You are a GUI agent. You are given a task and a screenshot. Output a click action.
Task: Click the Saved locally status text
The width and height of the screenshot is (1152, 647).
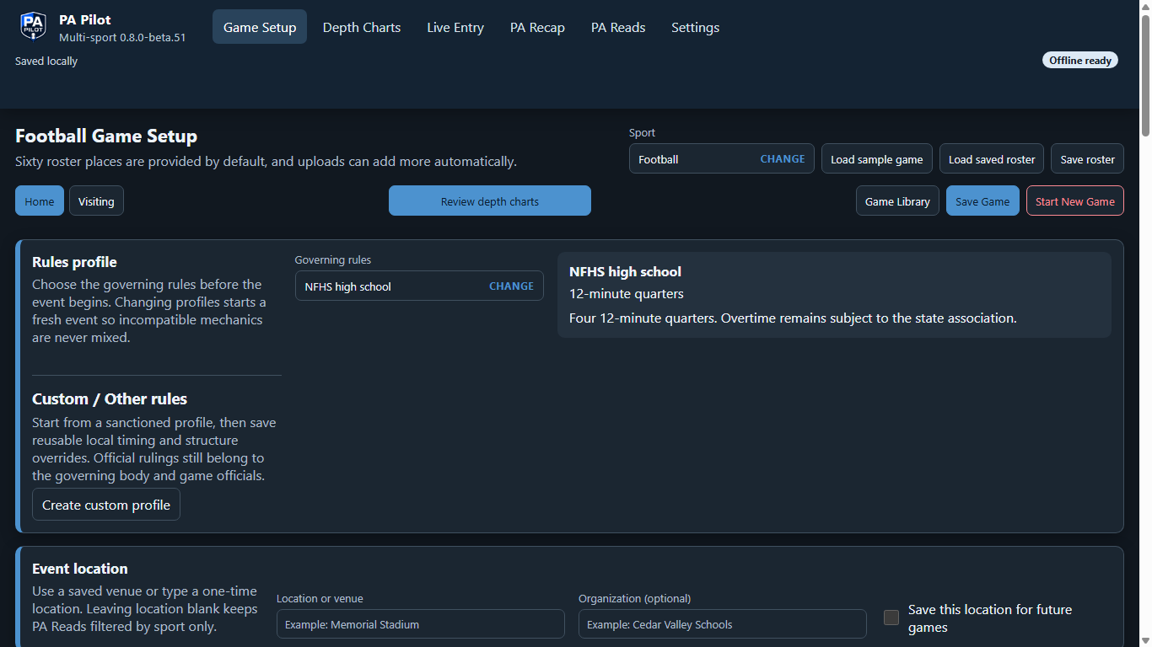click(x=46, y=61)
